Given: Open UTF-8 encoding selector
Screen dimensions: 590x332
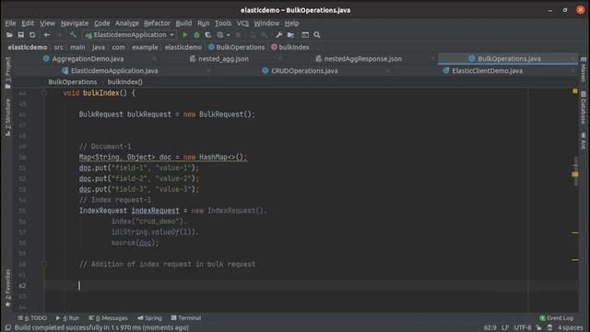Looking at the screenshot, I should pos(523,327).
